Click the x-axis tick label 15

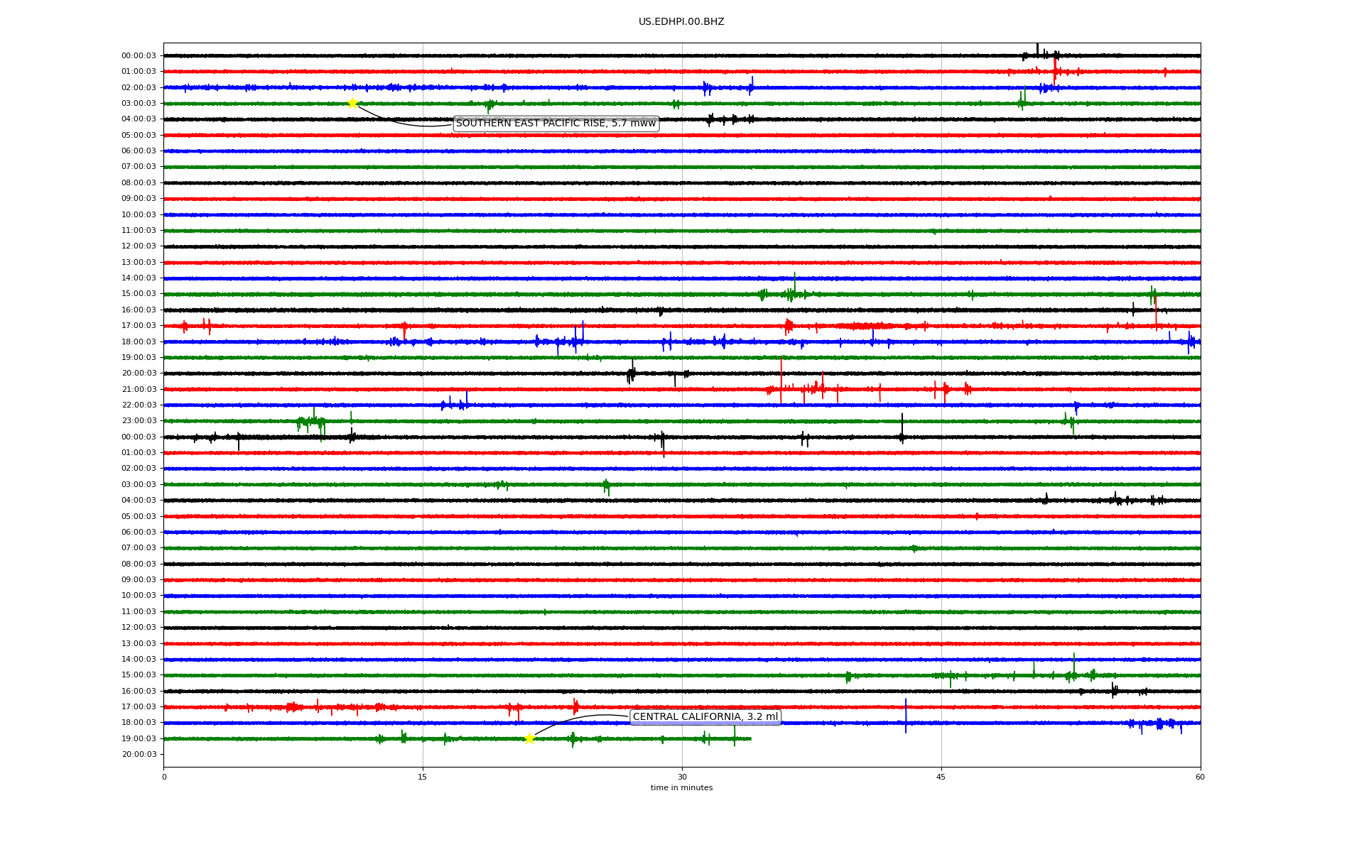[423, 777]
